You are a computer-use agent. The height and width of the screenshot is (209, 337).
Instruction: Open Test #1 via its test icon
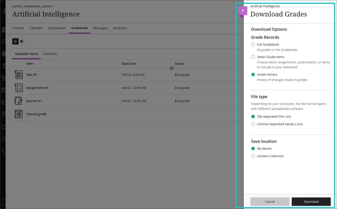coord(18,74)
